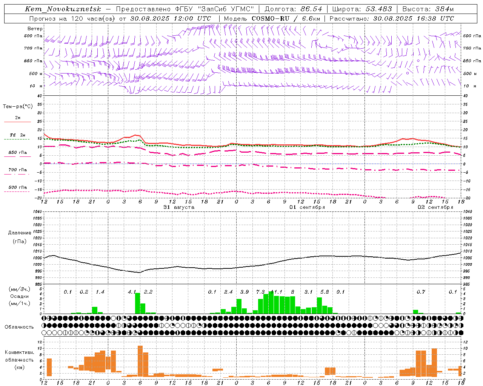The height and width of the screenshot is (386, 483).
Task: Click the computed time 30.08.2025 16:38 UTC
Action: (414, 18)
